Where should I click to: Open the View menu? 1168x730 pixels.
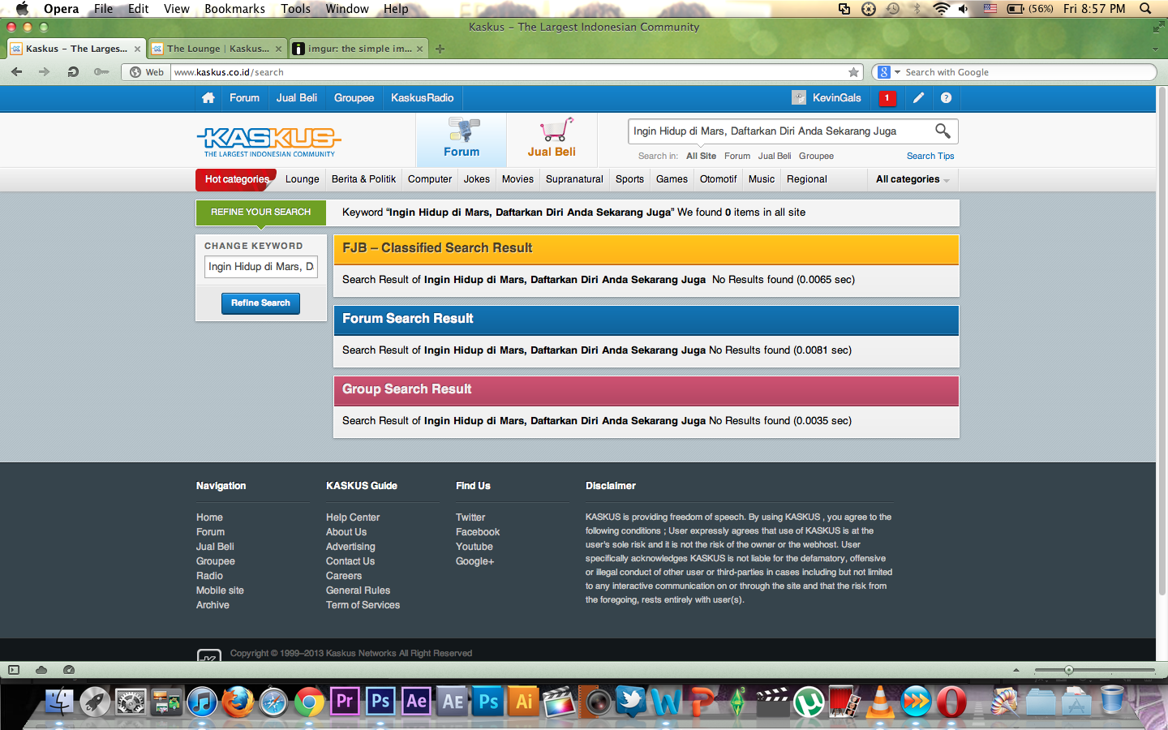[176, 9]
